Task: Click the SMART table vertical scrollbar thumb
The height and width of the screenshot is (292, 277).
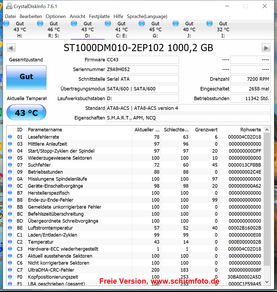Action: (267, 199)
